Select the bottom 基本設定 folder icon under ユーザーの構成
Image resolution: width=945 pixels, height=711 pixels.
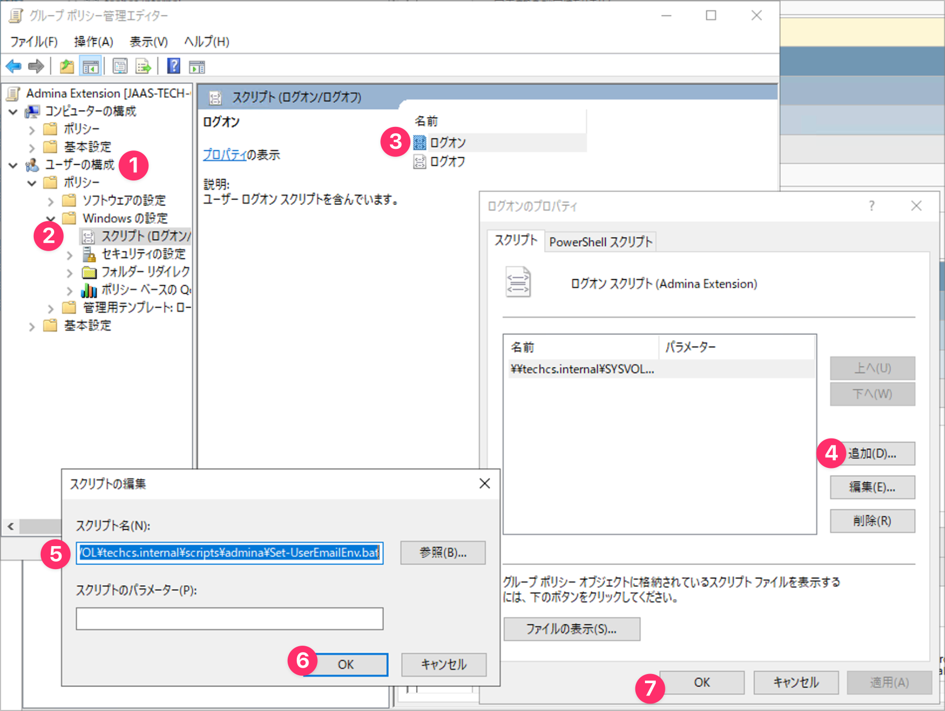(x=50, y=326)
